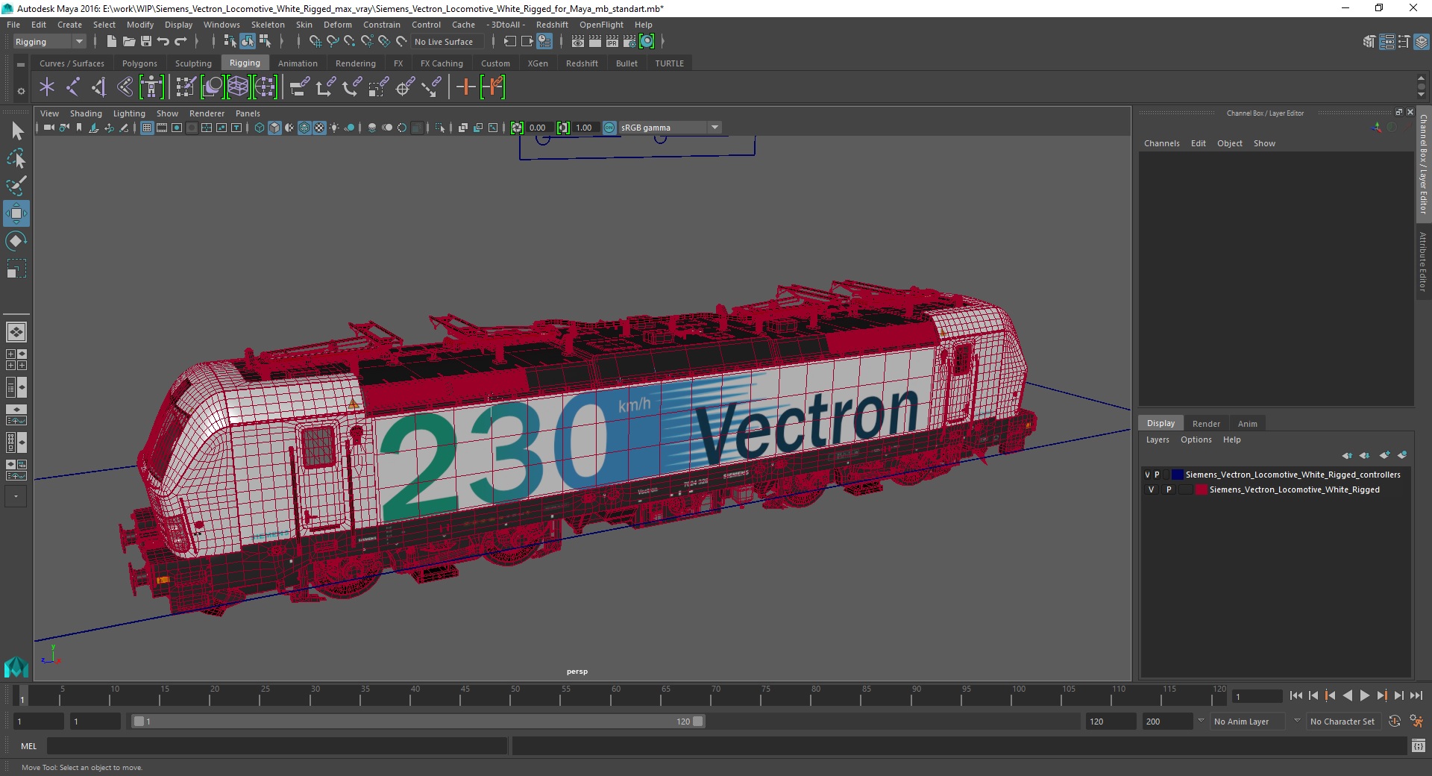Toggle playback P on White_Rigged layer

(x=1169, y=489)
